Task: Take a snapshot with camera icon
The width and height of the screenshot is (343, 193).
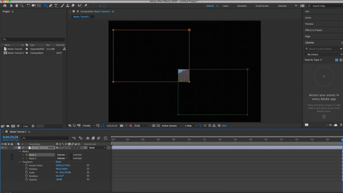Action: [122, 126]
